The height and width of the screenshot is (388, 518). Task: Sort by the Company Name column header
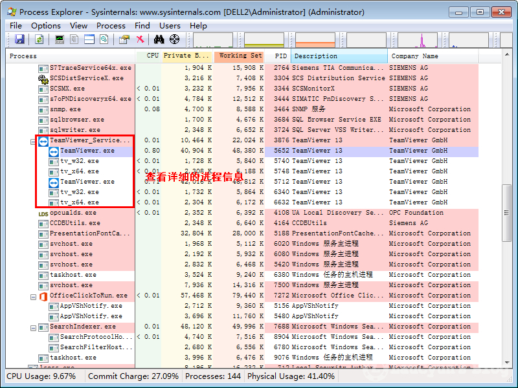pos(433,56)
